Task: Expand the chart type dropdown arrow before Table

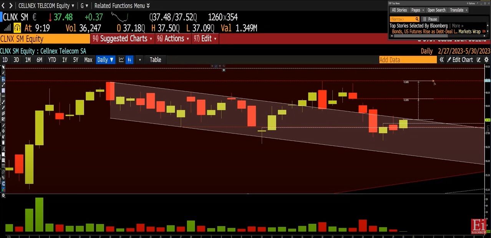Action: coord(140,60)
